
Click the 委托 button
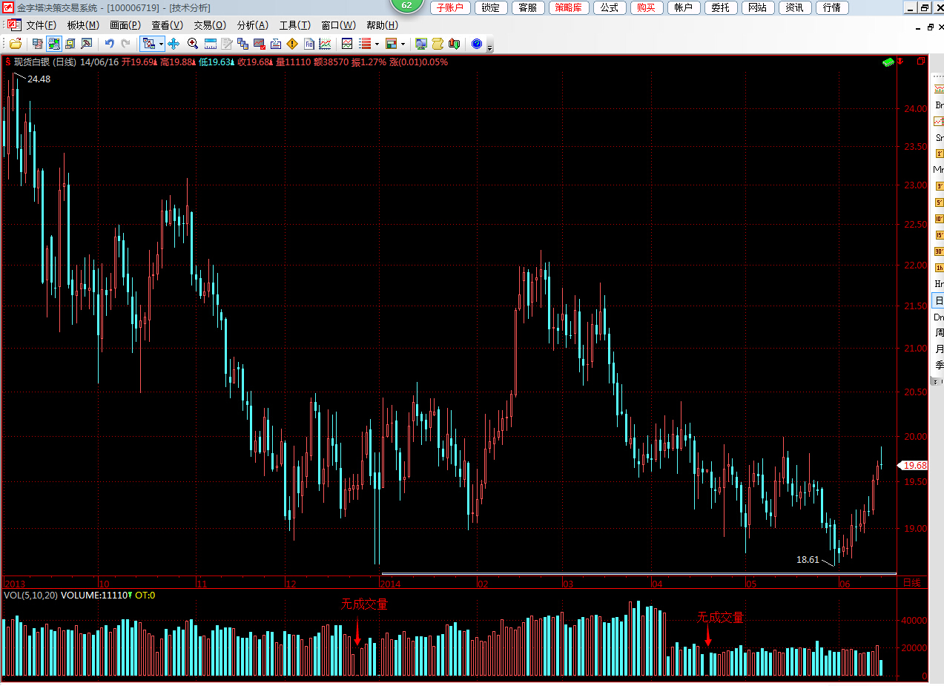(721, 7)
